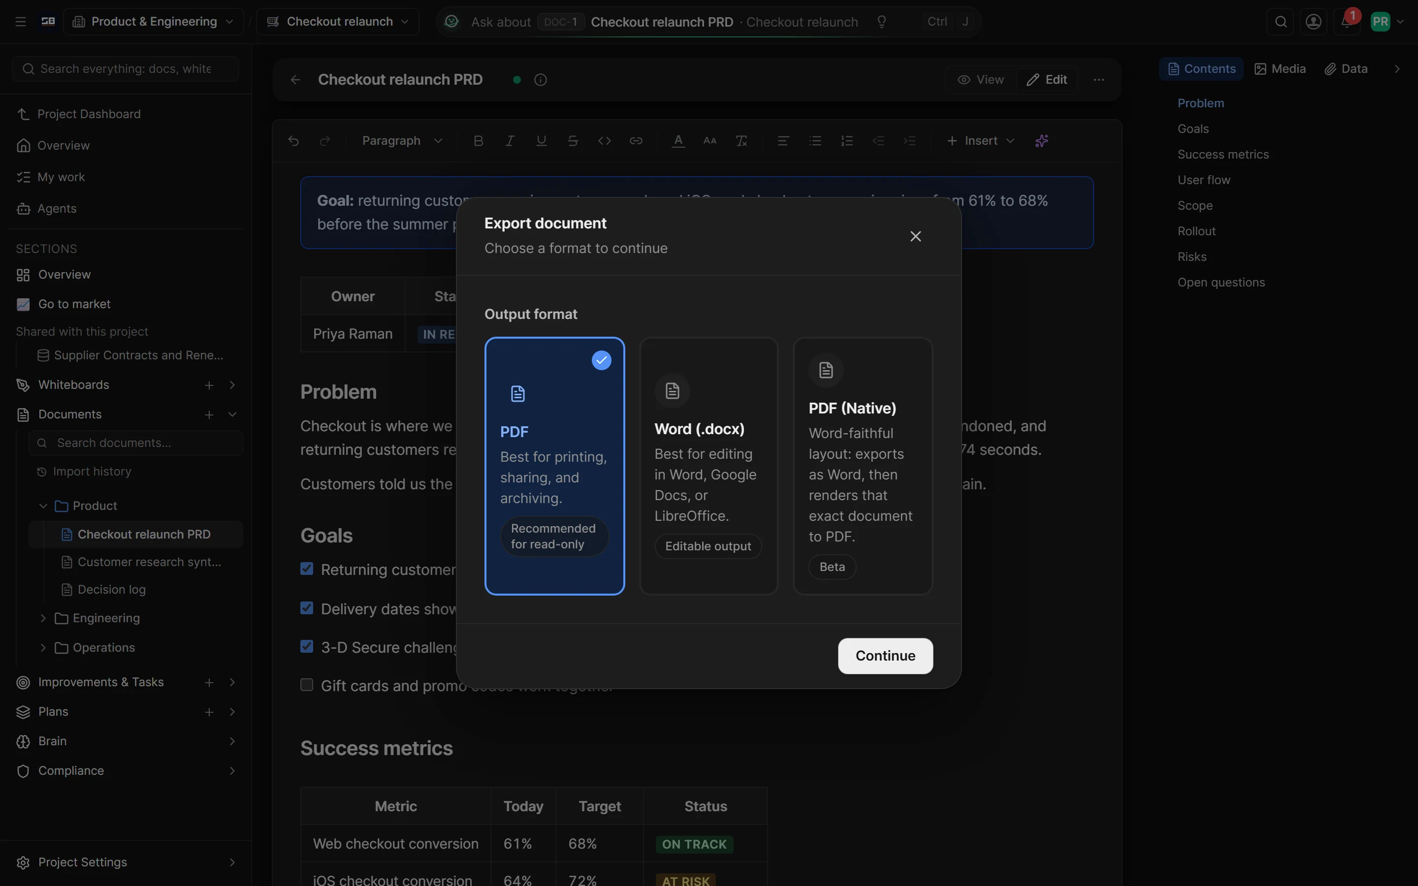Open the AI sparkle assistant icon
This screenshot has width=1418, height=886.
tap(1042, 141)
